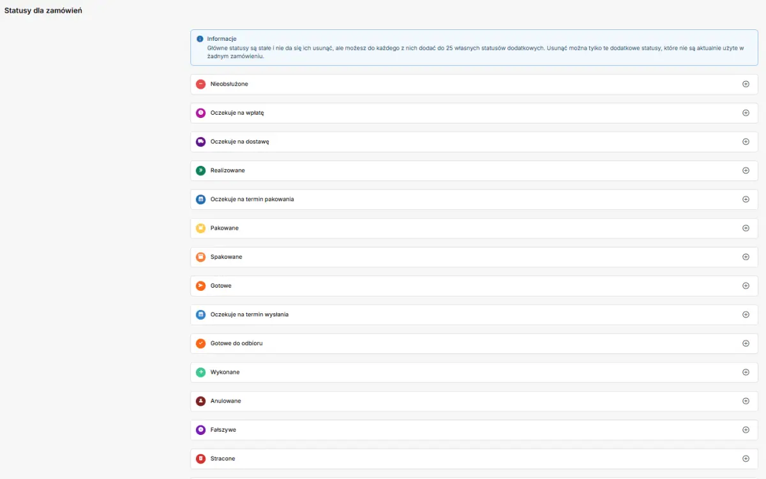766x479 pixels.
Task: Click the purple Oczekuje na dostawę icon
Action: pyautogui.click(x=200, y=142)
